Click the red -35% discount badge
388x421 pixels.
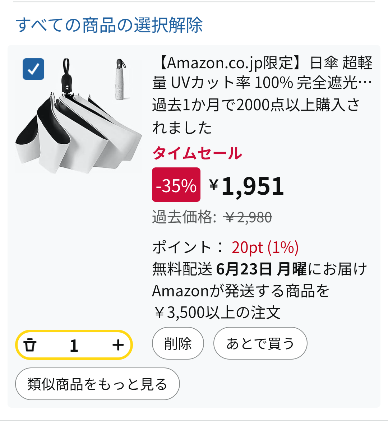(176, 185)
